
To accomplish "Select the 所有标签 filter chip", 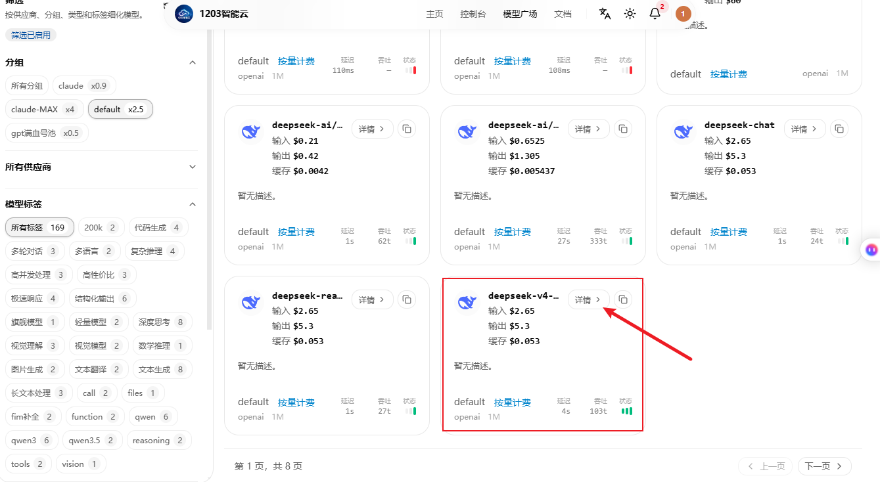I will coord(39,228).
